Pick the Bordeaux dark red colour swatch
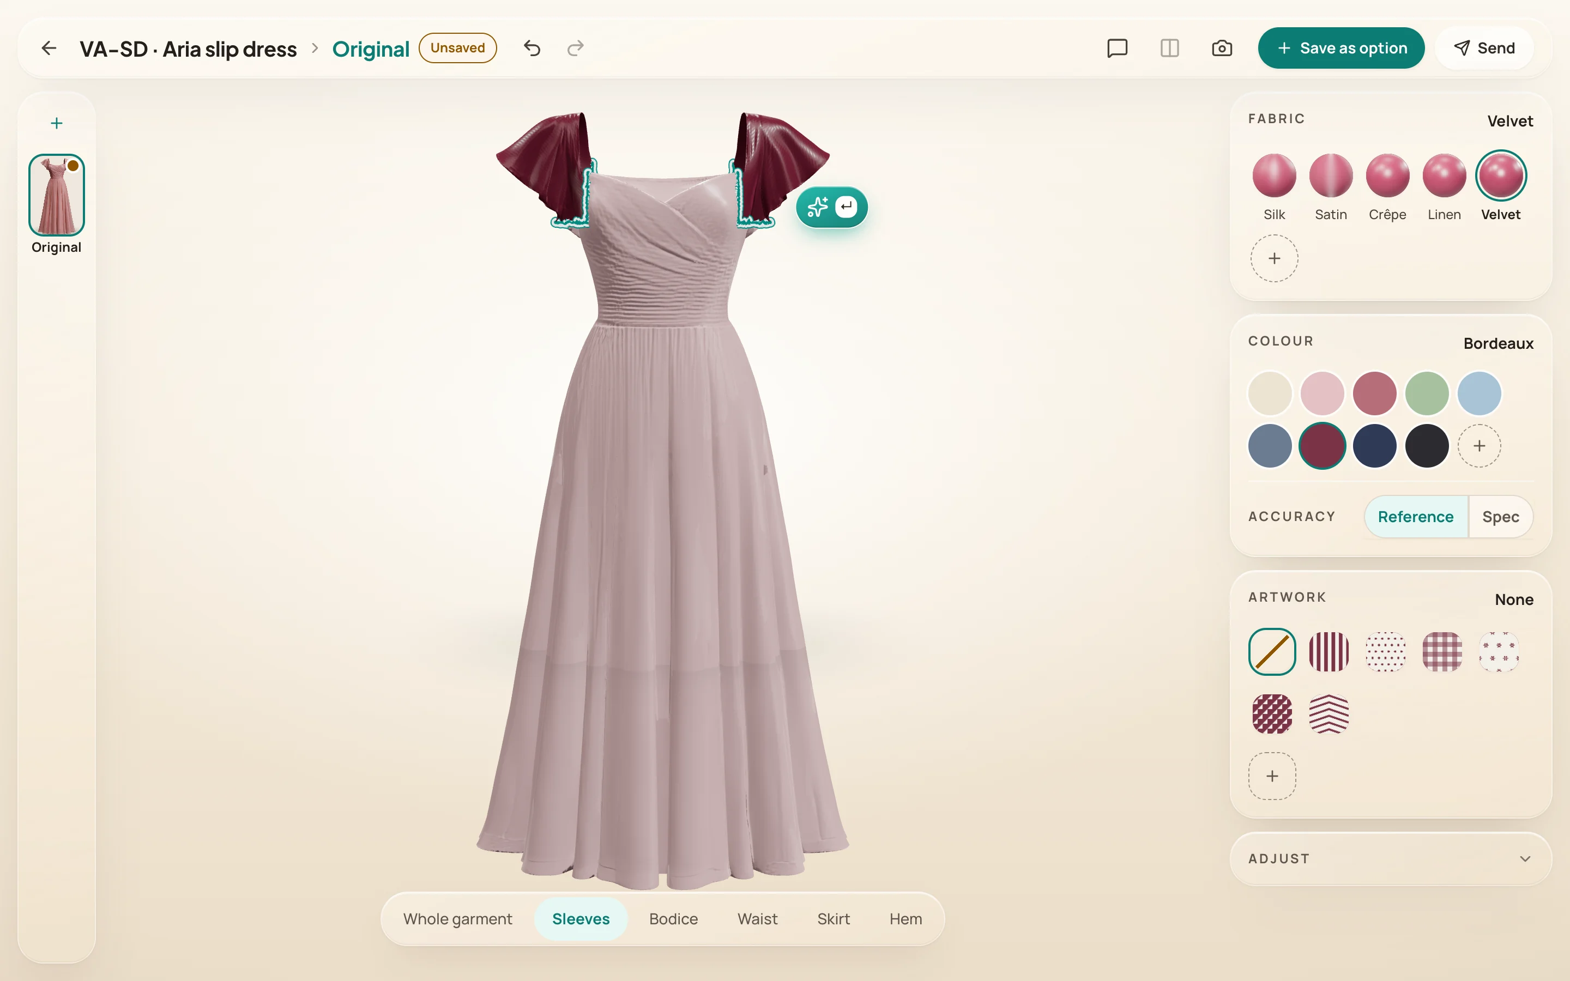 pyautogui.click(x=1322, y=446)
